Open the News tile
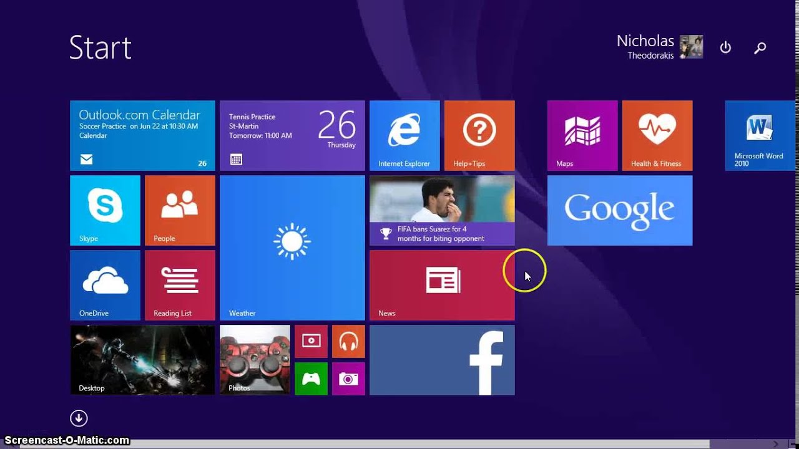Viewport: 799px width, 449px height. (x=442, y=285)
